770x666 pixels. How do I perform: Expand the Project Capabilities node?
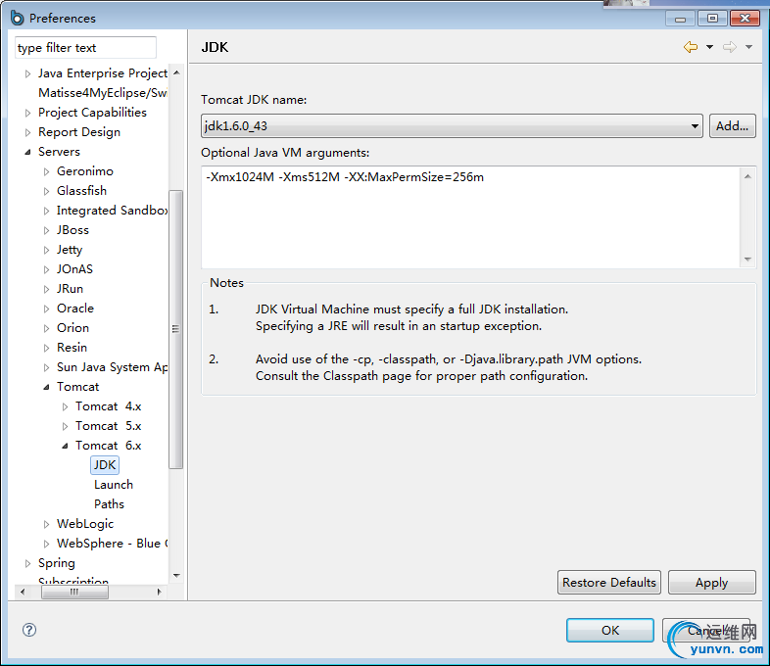click(28, 113)
